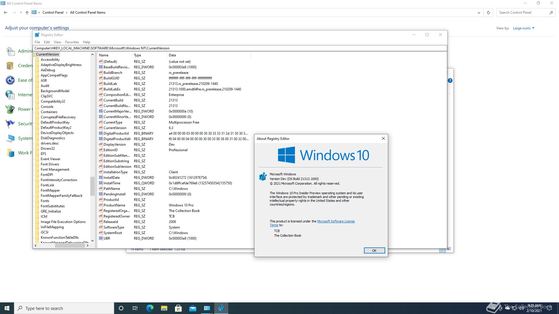The image size is (559, 314).
Task: Refresh the Control Panel window
Action: pos(489,13)
